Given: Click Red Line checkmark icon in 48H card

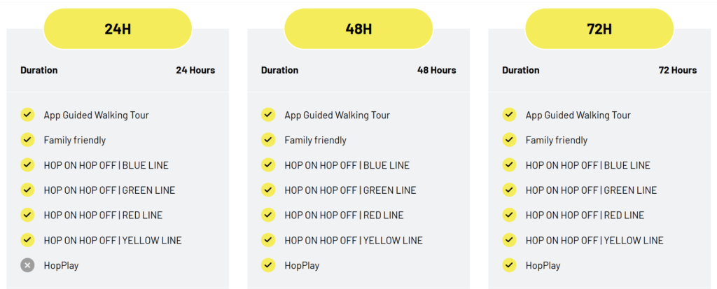Looking at the screenshot, I should [x=268, y=215].
